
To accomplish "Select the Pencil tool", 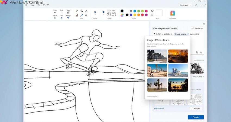I will click(x=77, y=11).
